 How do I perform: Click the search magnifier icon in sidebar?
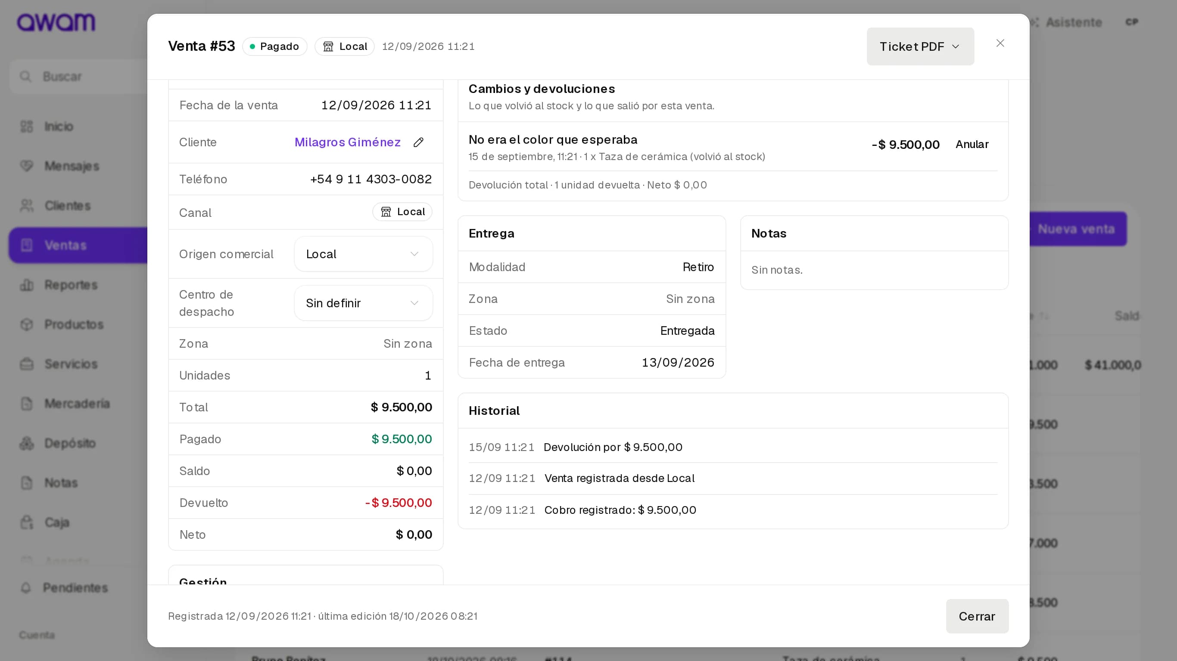pos(25,76)
